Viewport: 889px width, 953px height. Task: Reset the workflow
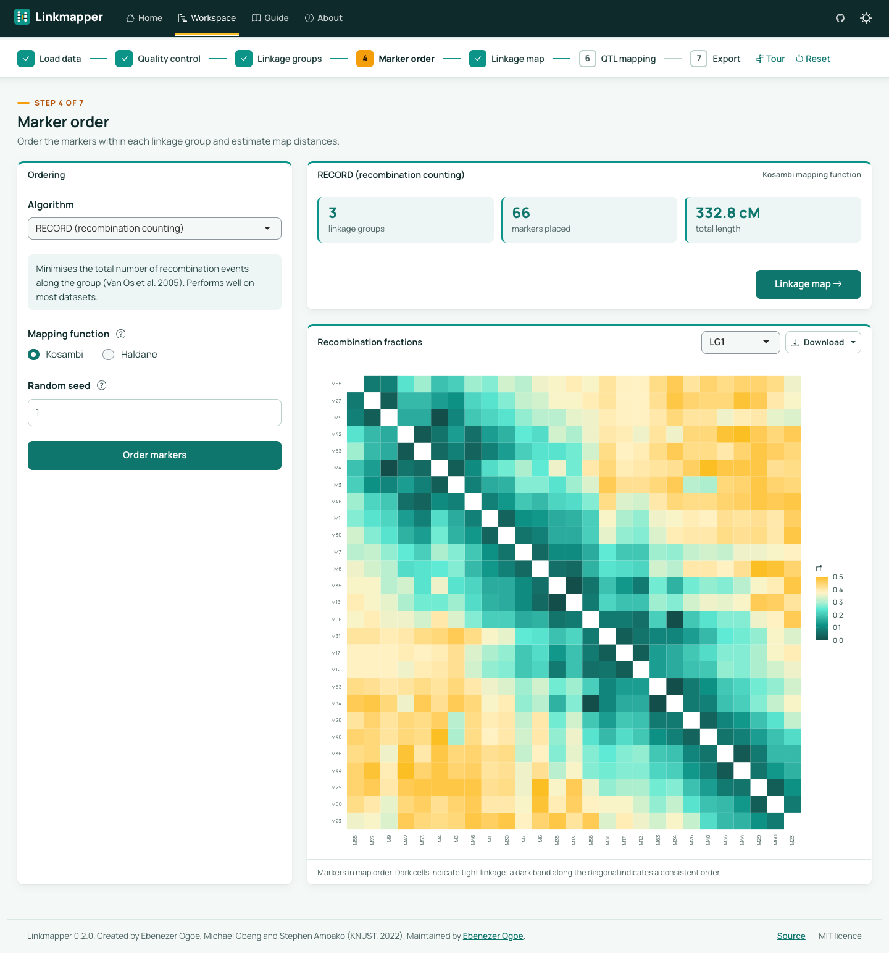(x=813, y=59)
